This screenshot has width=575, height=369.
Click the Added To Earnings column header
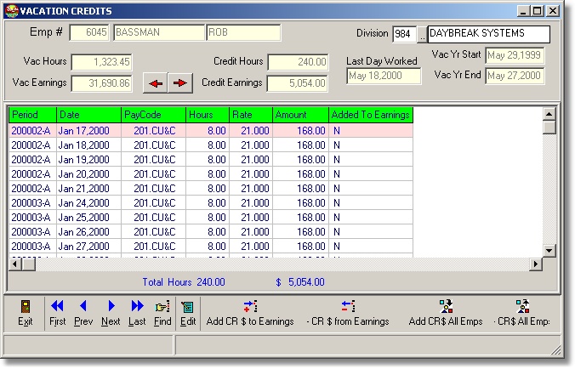click(371, 115)
